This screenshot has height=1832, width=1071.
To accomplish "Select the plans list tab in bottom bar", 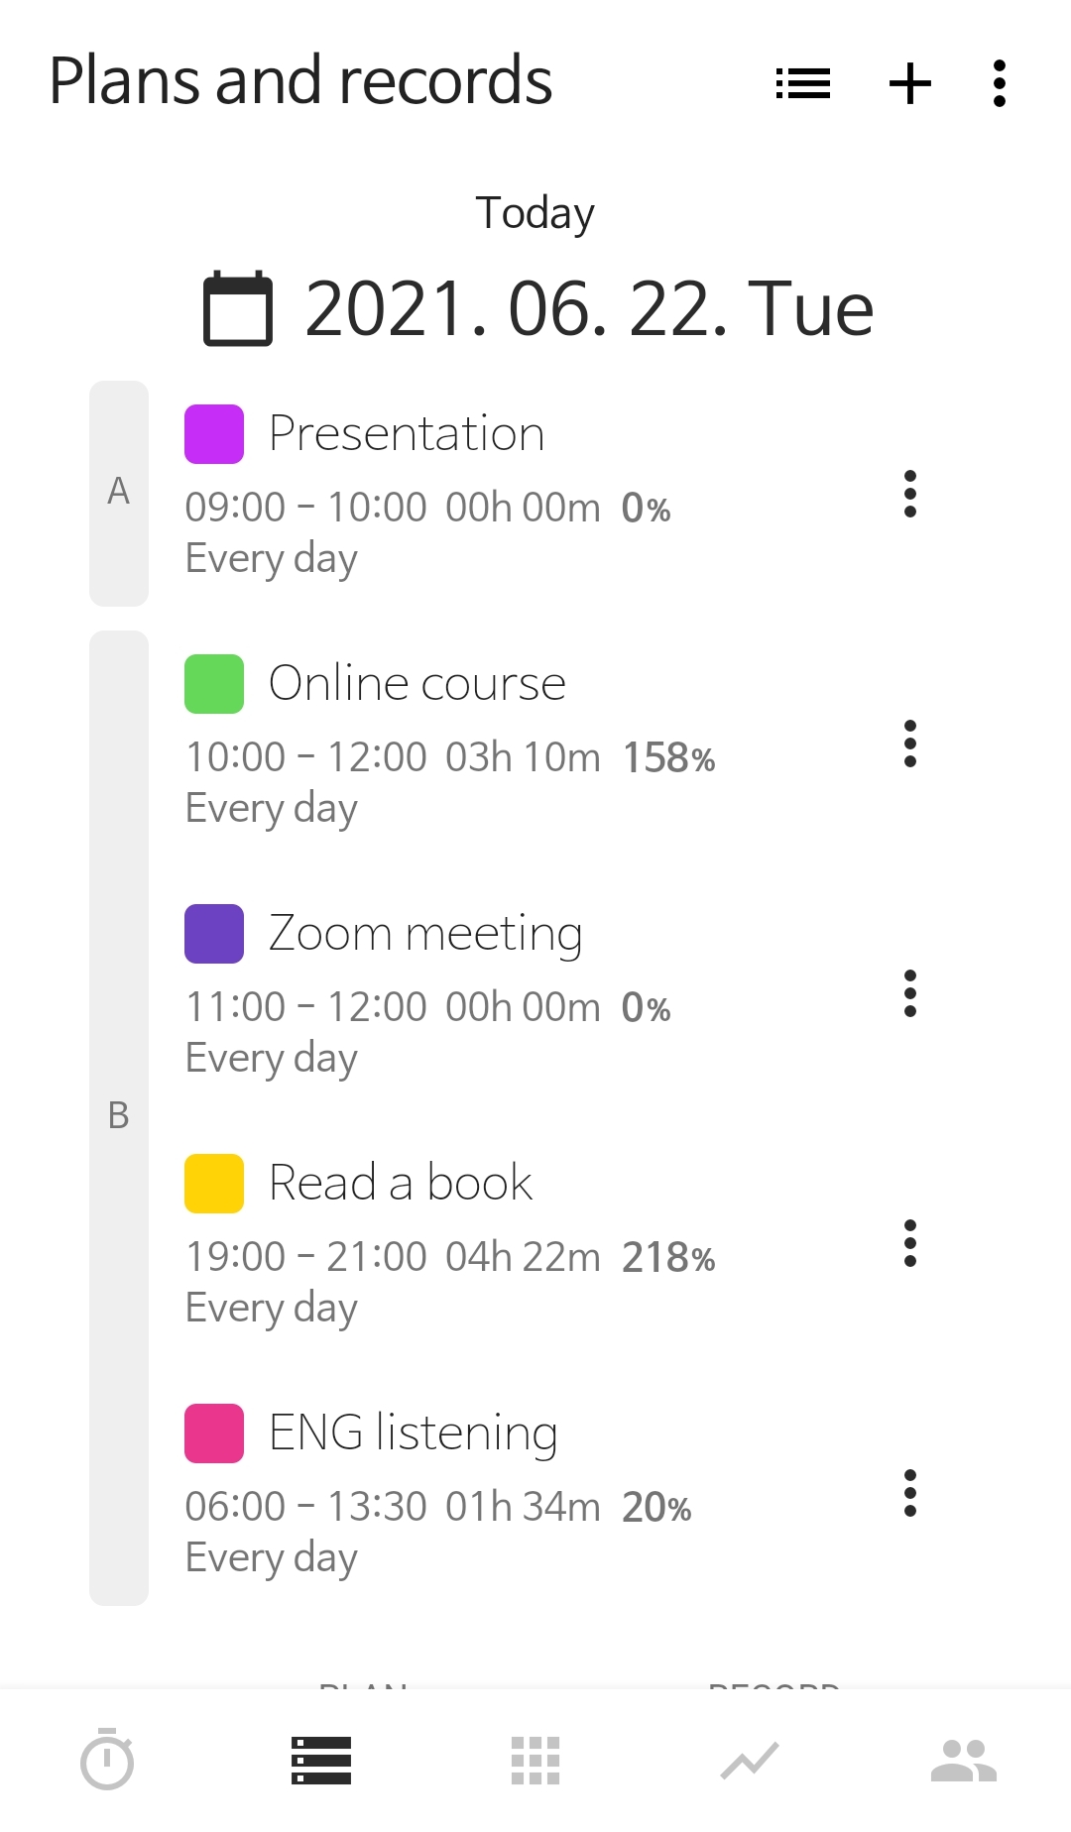I will click(x=321, y=1760).
